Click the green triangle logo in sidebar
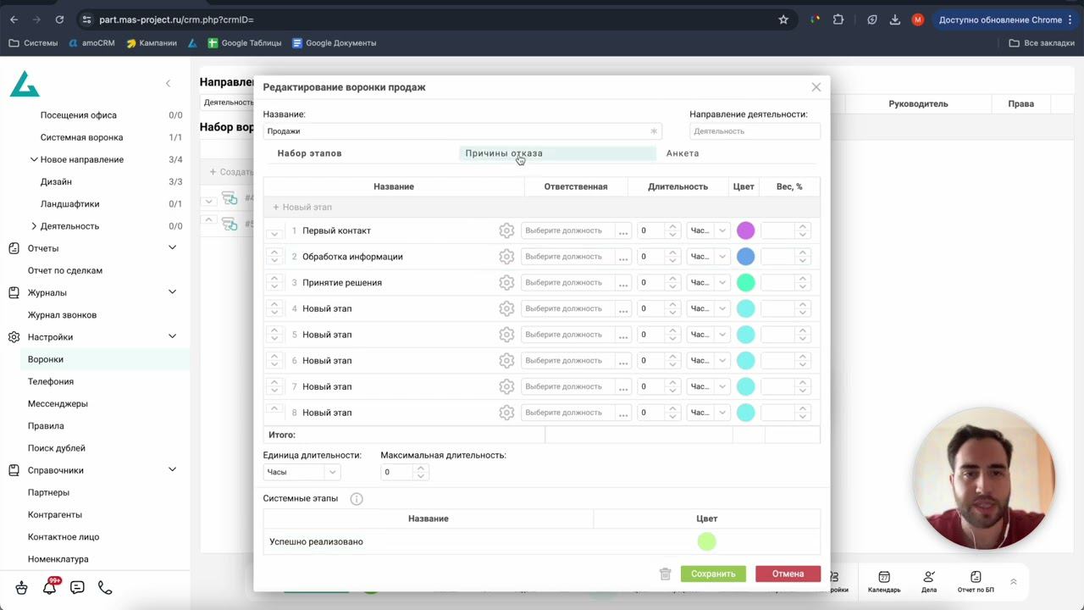This screenshot has height=610, width=1084. coord(25,84)
